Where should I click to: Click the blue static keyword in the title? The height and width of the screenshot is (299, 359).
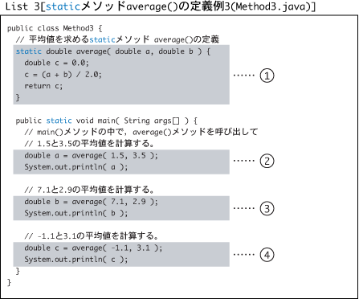pos(63,6)
